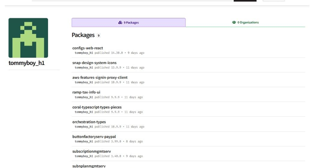Switch to the 9 Packages tab
This screenshot has width=313, height=168.
[128, 22]
